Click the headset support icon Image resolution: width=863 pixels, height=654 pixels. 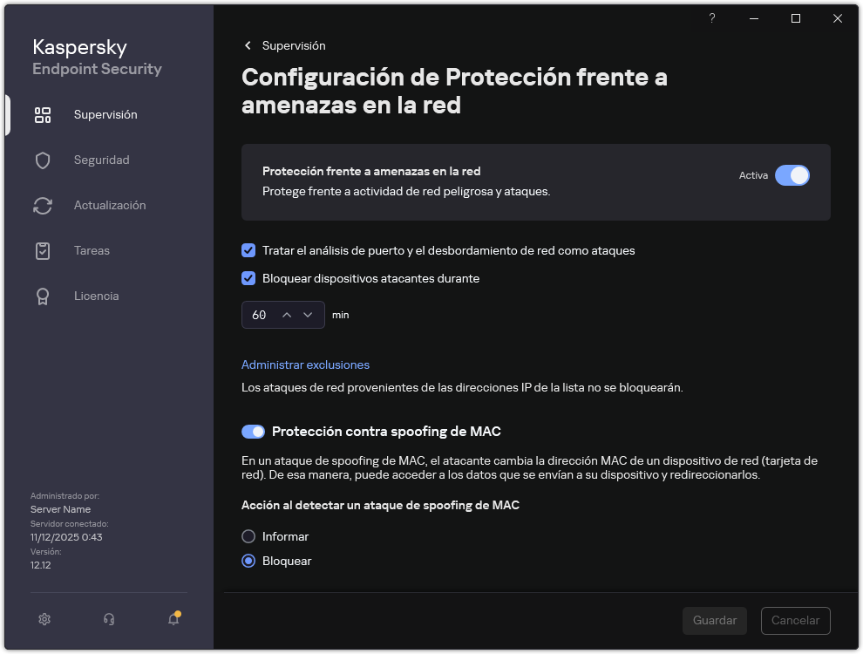tap(109, 619)
